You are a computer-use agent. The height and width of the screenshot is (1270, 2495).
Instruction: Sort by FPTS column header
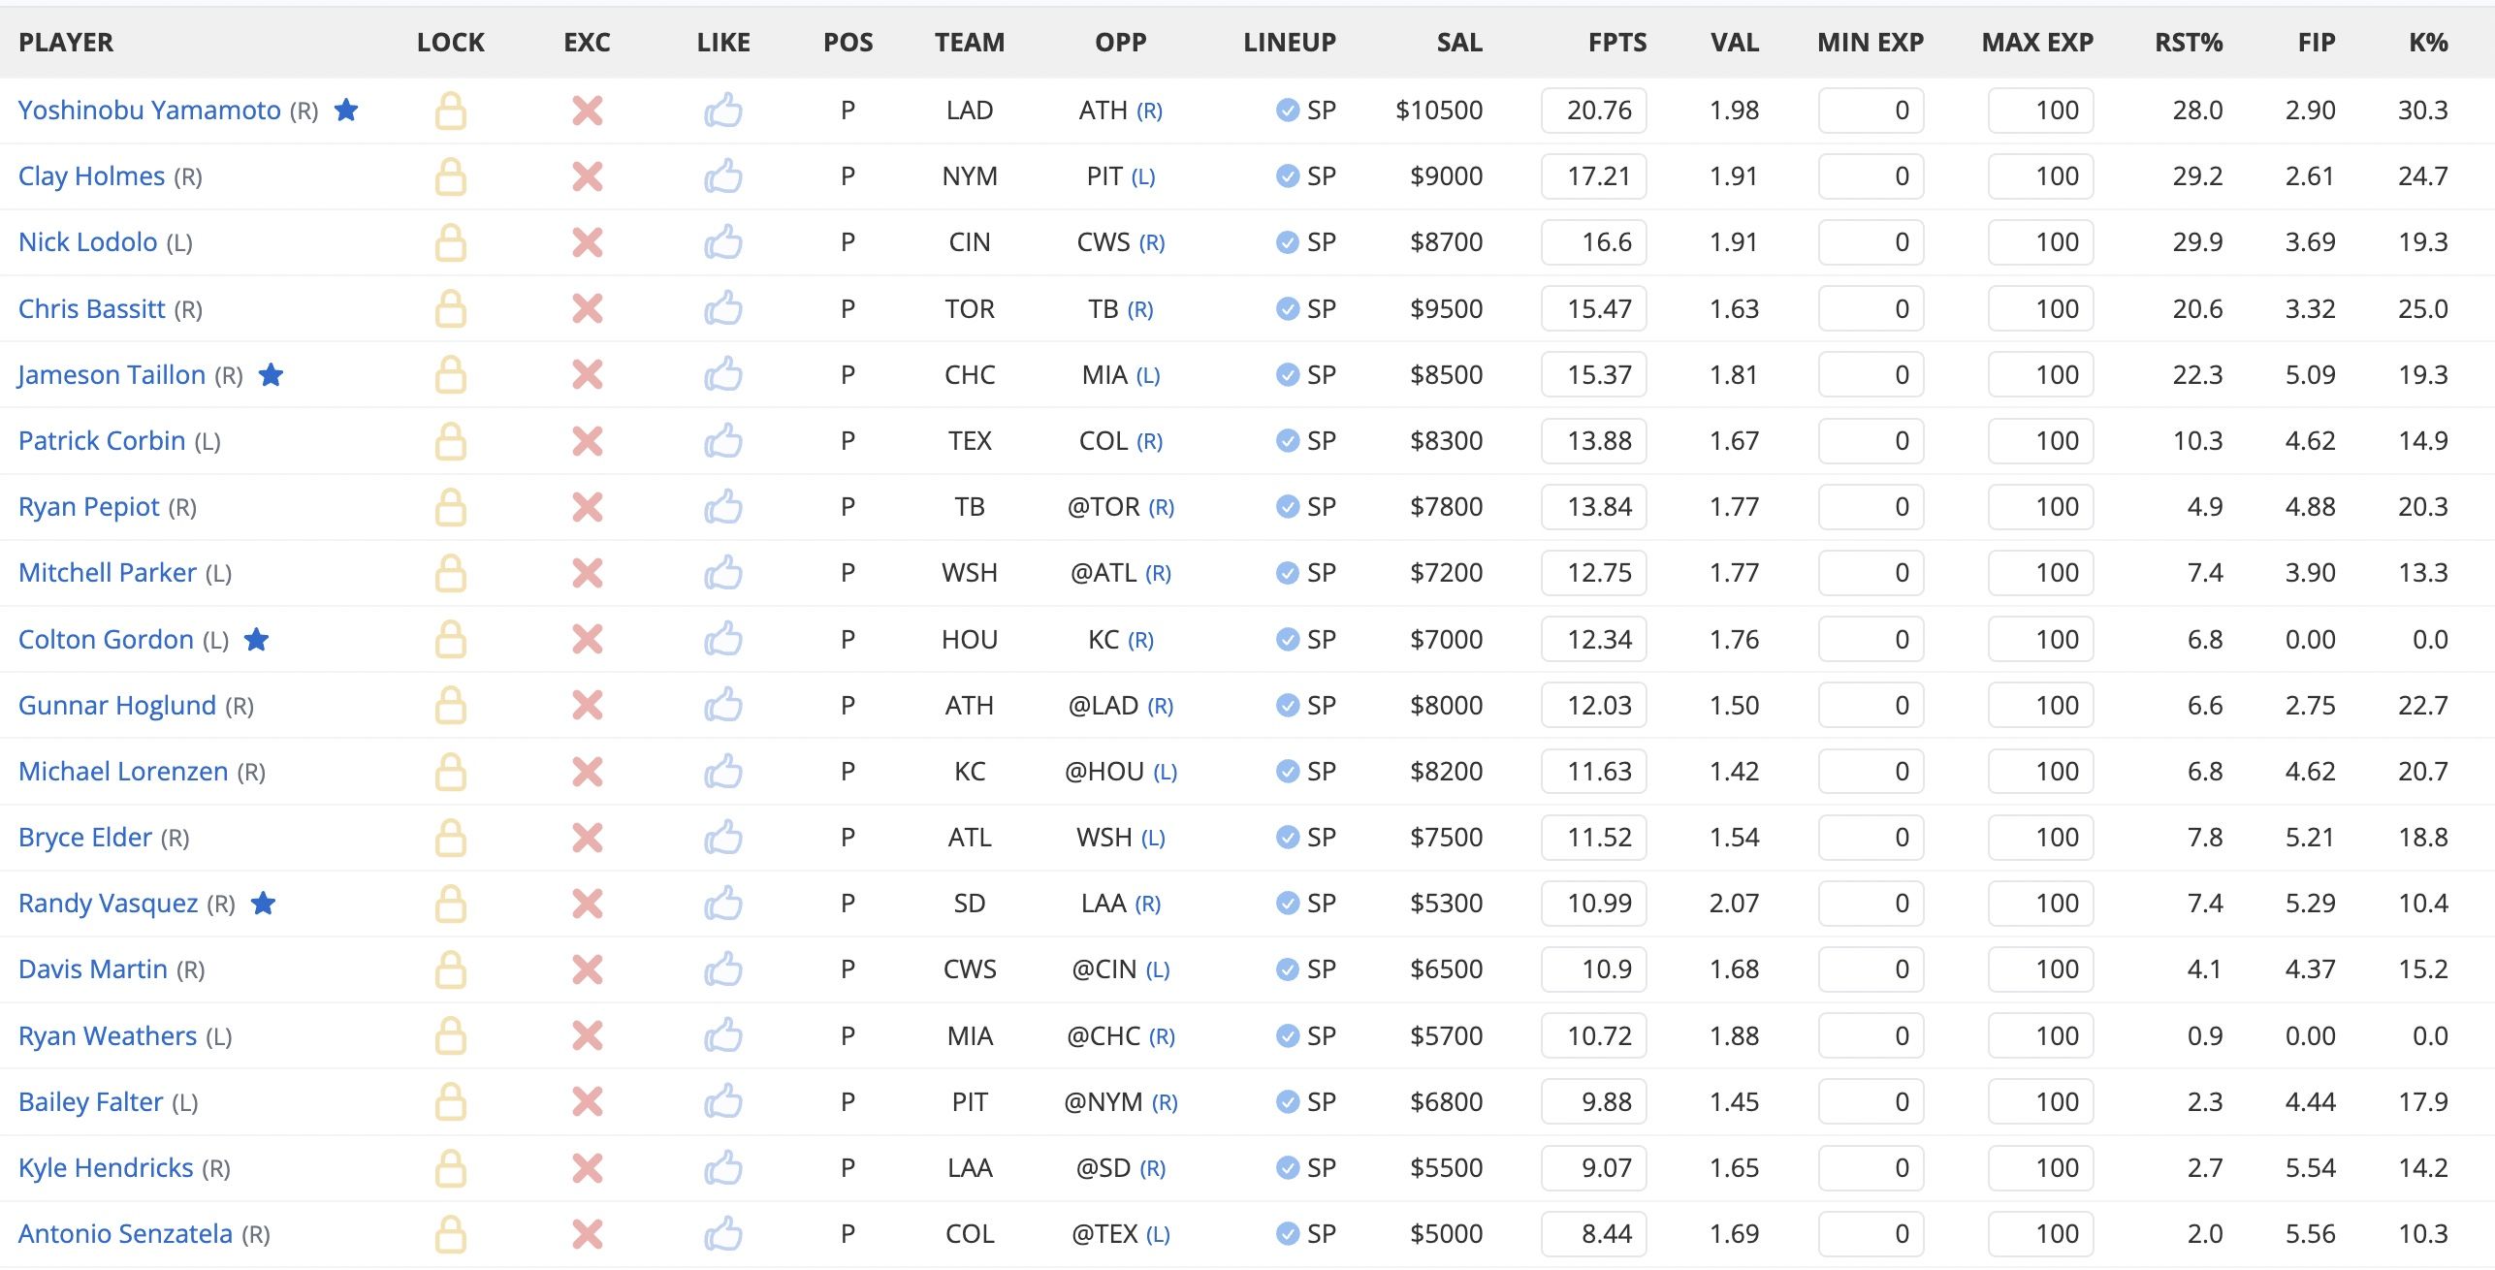(x=1616, y=43)
